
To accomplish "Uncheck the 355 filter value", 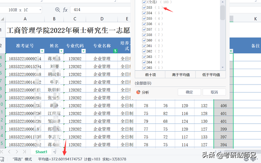I will tap(144, 19).
